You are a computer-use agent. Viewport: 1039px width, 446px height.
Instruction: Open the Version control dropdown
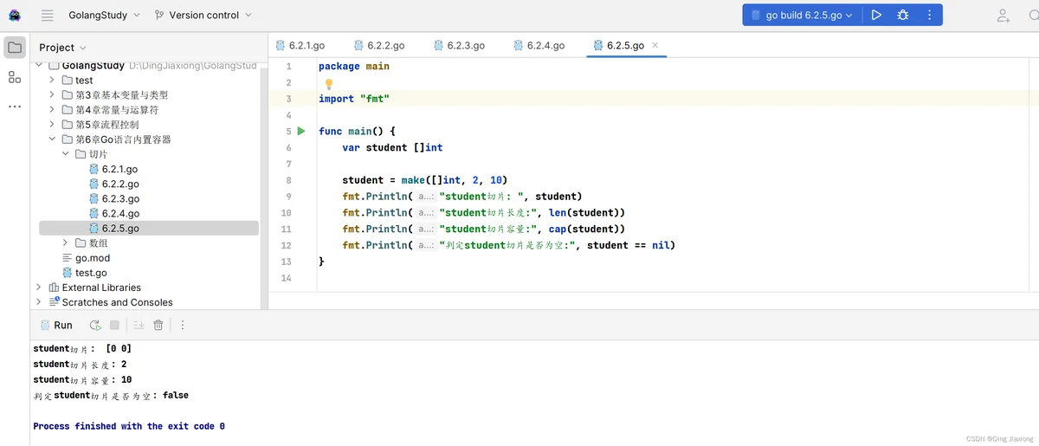203,16
